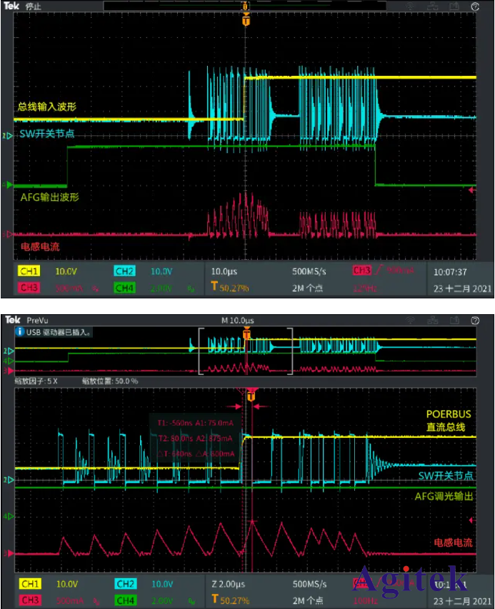Toggle the yellow CH1 badge in upper readout
This screenshot has width=495, height=609.
(30, 272)
